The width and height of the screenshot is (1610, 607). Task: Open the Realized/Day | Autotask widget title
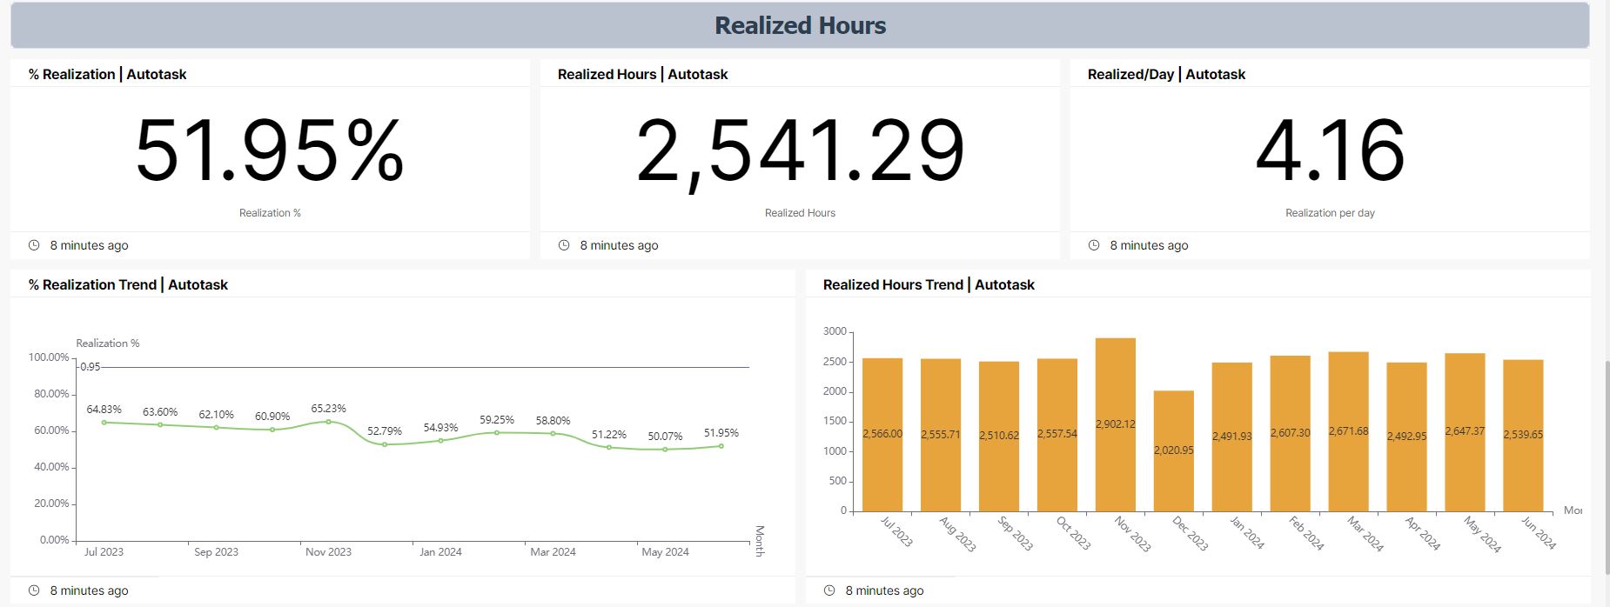[x=1165, y=74]
